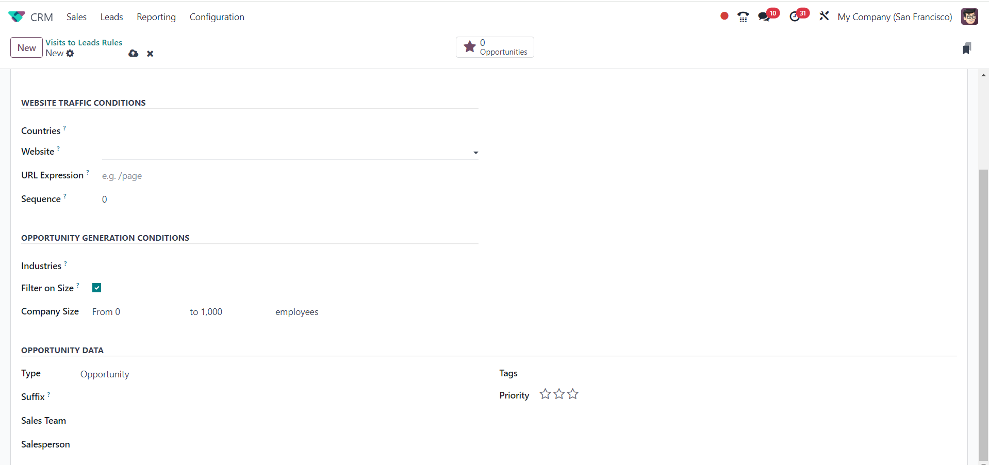Screen dimensions: 989x465
Task: Switch company via My Company (San Francisco)
Action: coord(895,17)
